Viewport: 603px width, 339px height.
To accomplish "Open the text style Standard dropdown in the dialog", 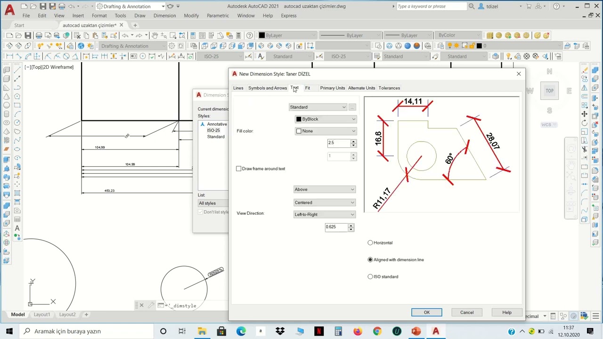I will pyautogui.click(x=318, y=107).
